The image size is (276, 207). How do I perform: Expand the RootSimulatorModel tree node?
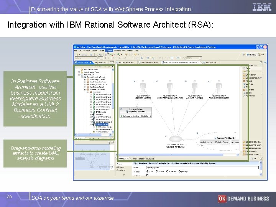(x=79, y=72)
